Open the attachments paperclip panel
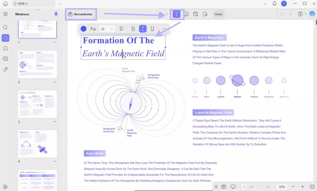Image resolution: width=317 pixels, height=191 pixels. [6, 69]
